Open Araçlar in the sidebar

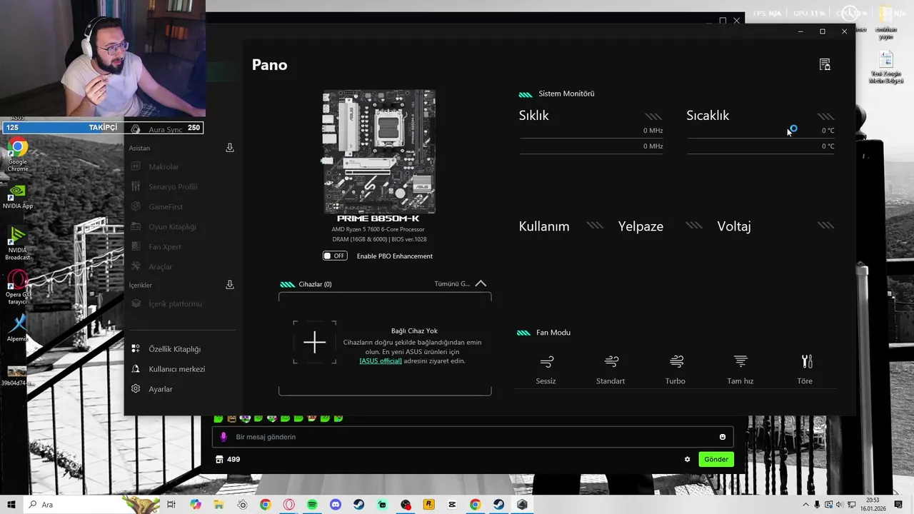[x=161, y=267]
